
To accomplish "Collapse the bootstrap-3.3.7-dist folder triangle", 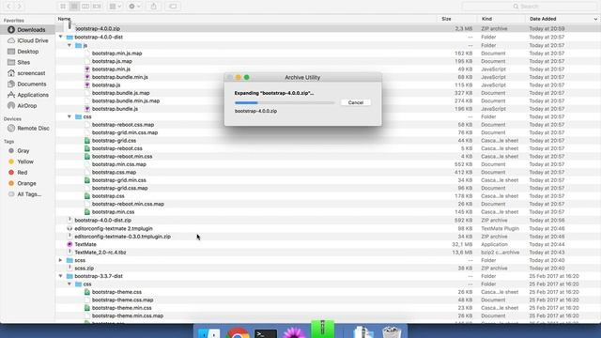I will coord(60,276).
